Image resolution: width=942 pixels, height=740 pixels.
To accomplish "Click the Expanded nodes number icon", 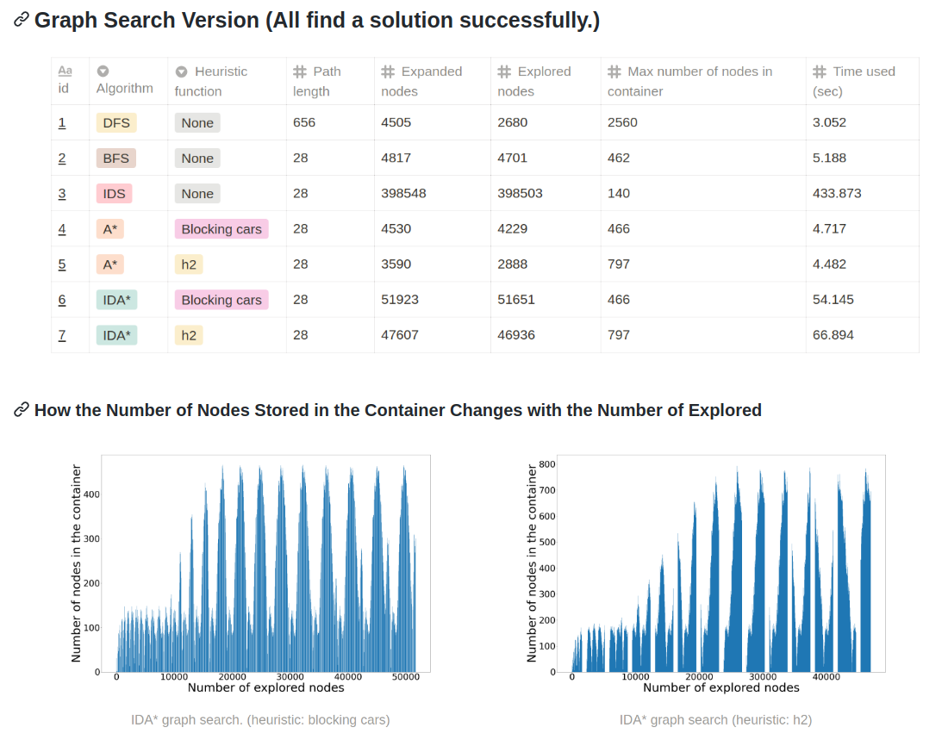I will coord(388,72).
